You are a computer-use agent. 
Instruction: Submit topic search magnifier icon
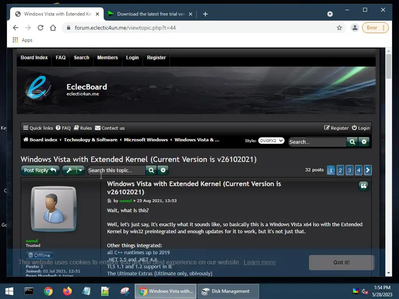151,171
